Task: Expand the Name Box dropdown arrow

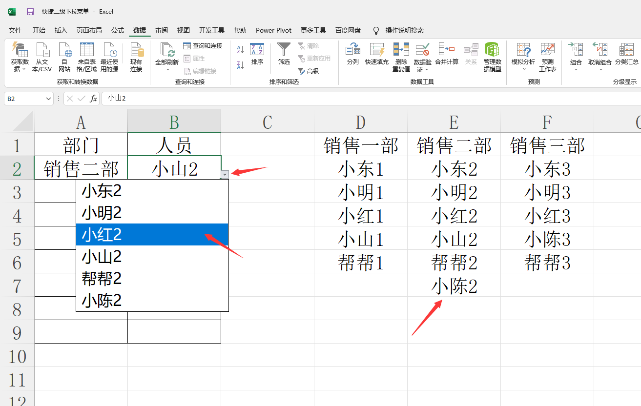Action: (x=48, y=99)
